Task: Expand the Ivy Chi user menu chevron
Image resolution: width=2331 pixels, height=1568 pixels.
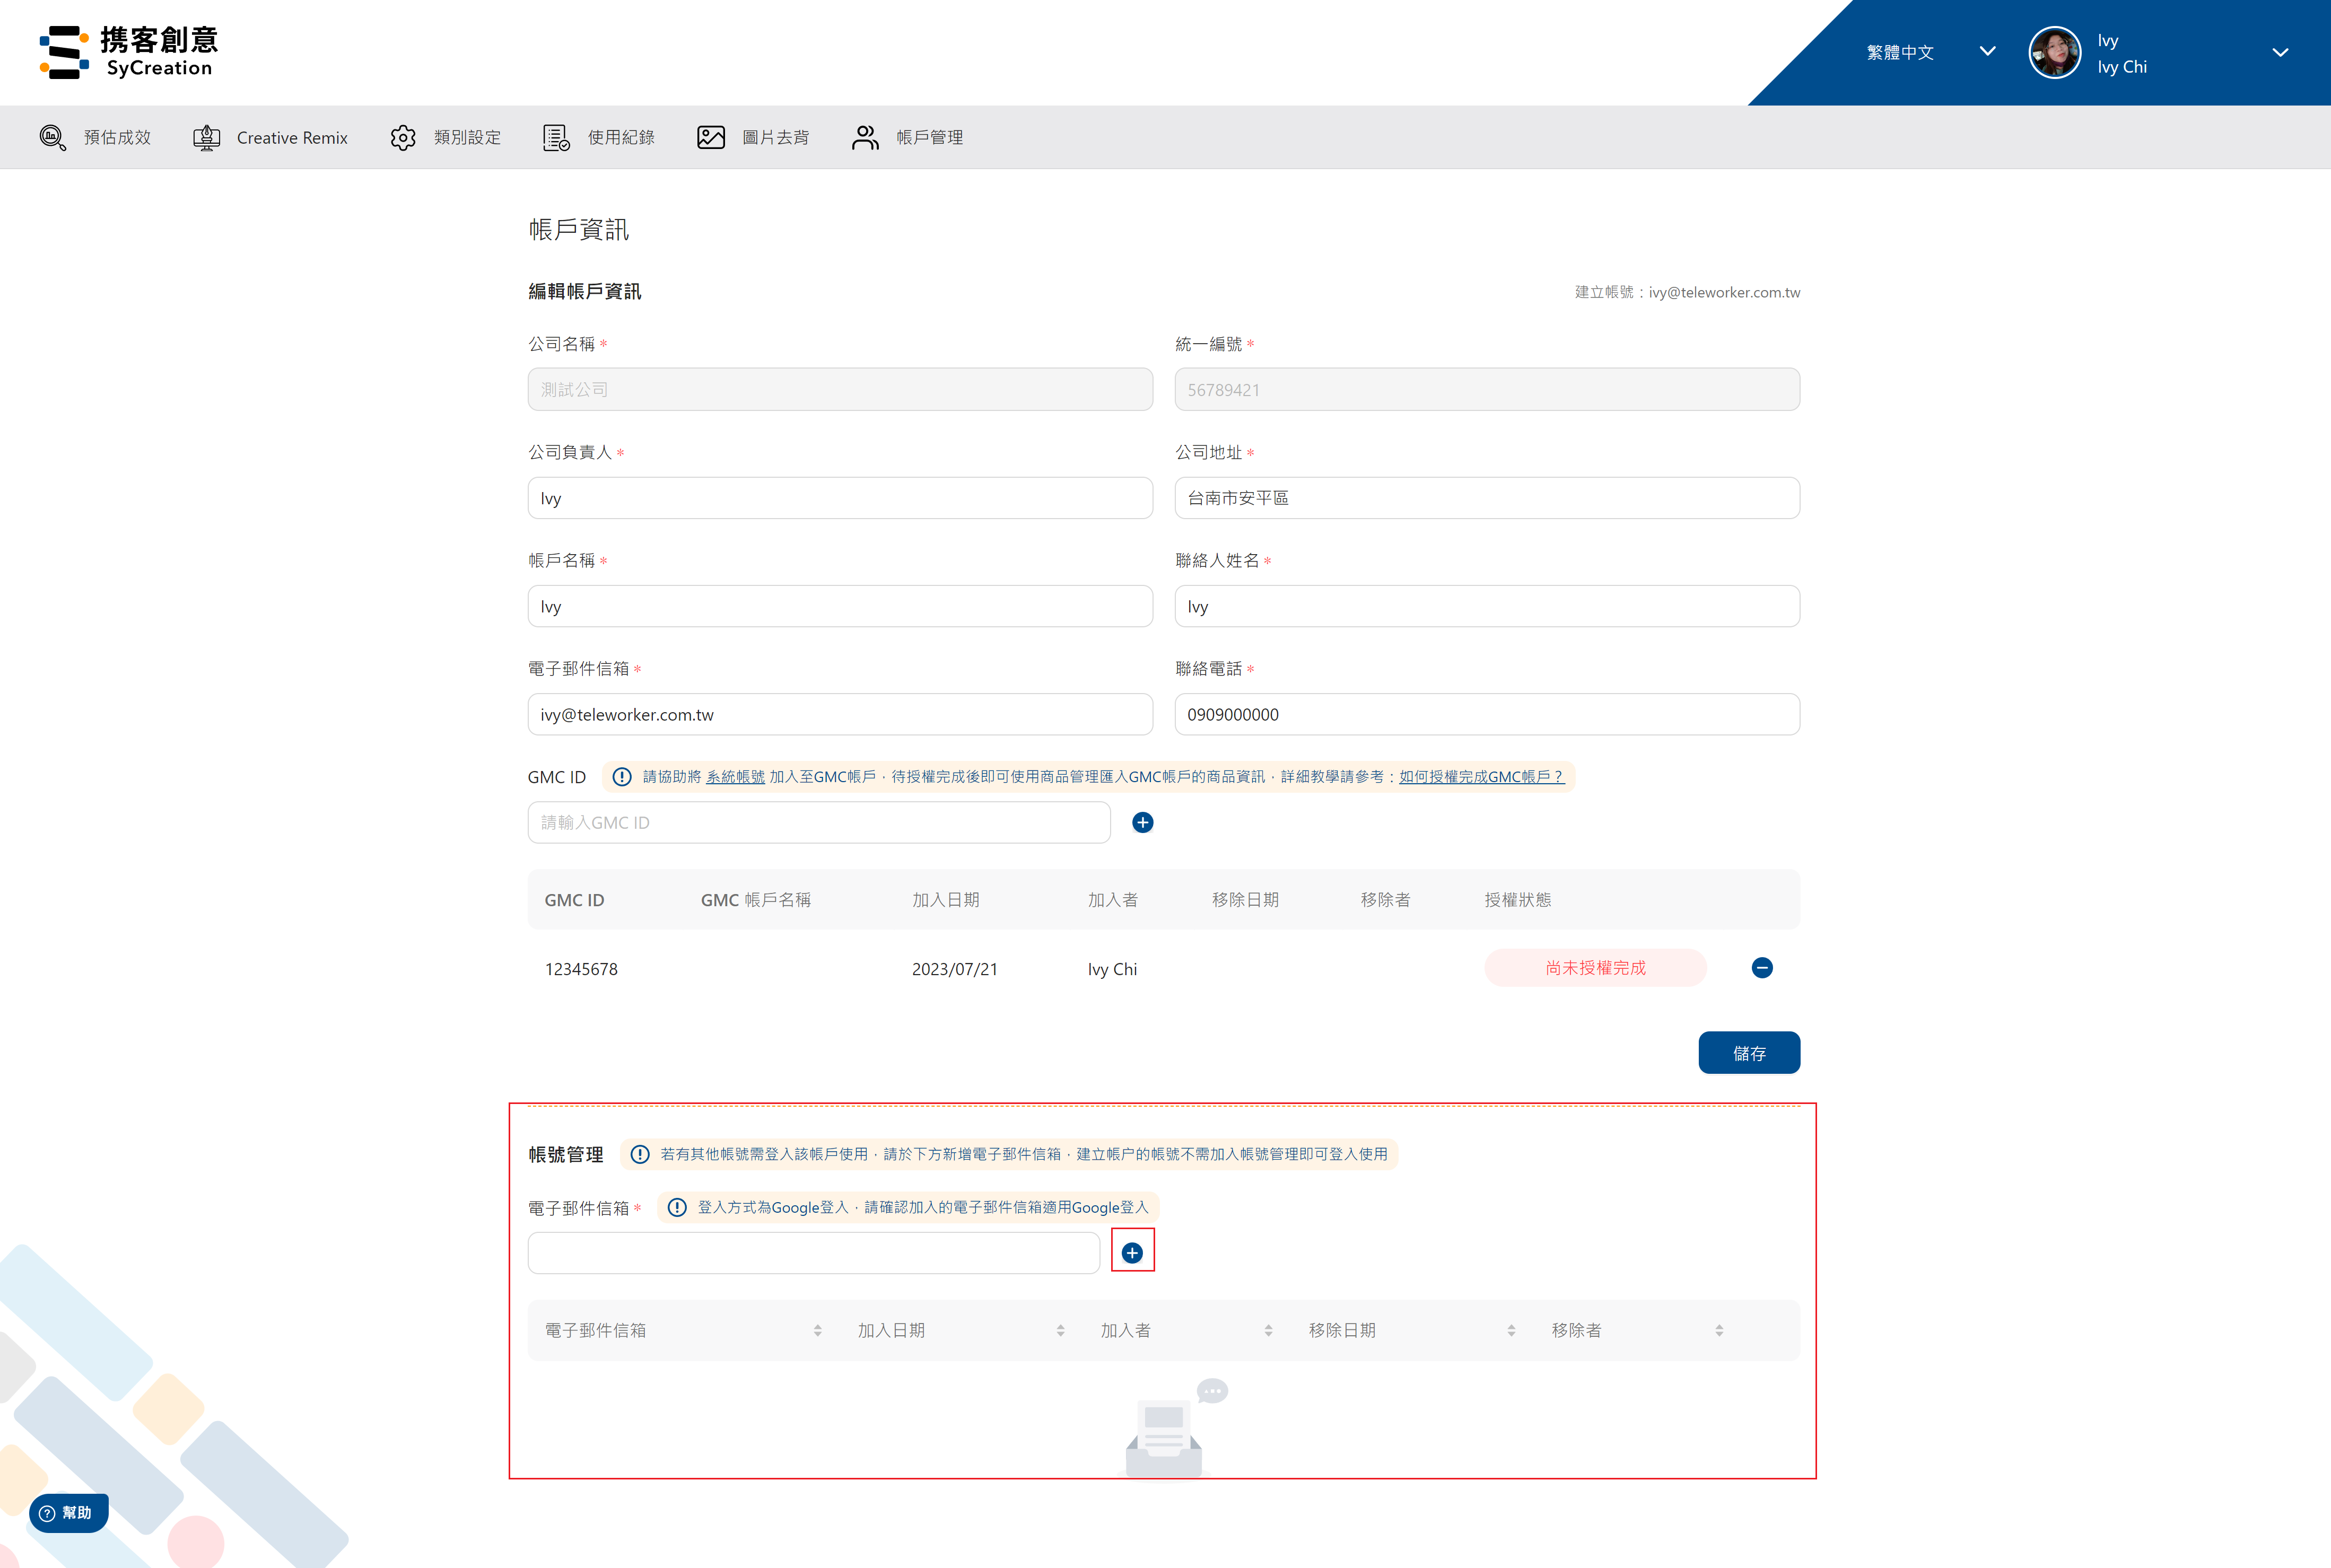Action: pyautogui.click(x=2280, y=52)
